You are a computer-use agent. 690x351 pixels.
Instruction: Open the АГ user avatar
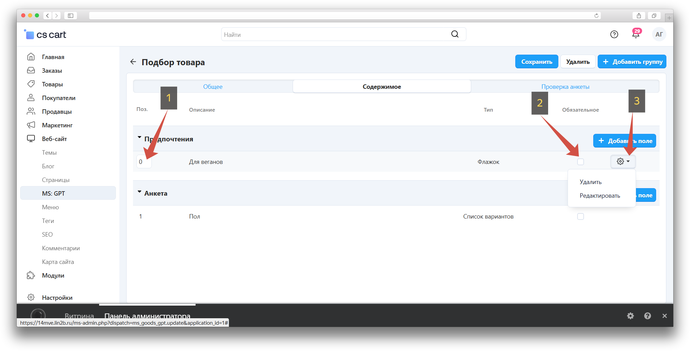(x=659, y=34)
